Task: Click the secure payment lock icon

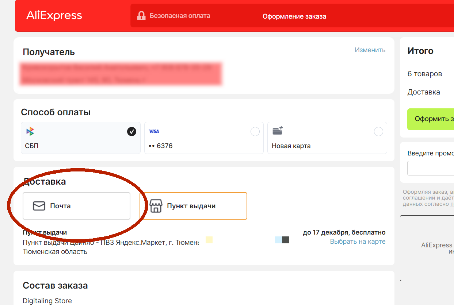Action: pos(141,16)
